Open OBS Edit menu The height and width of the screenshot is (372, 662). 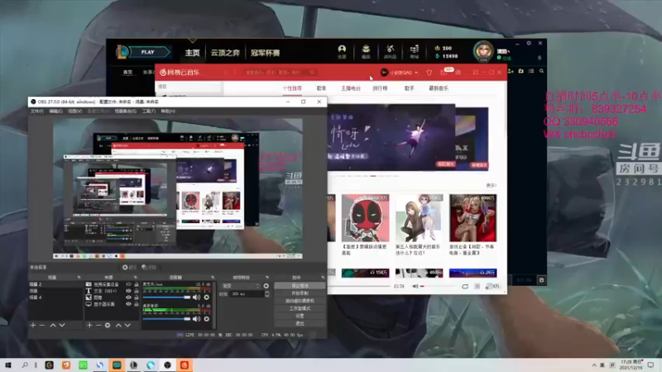coord(55,112)
